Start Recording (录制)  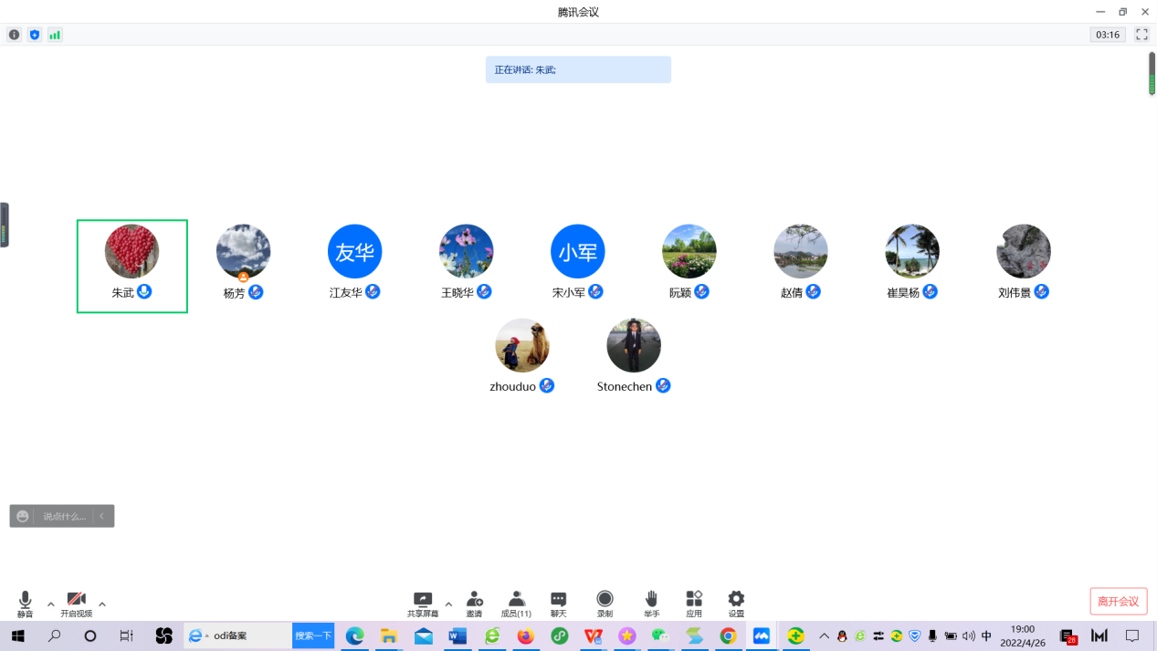tap(605, 603)
